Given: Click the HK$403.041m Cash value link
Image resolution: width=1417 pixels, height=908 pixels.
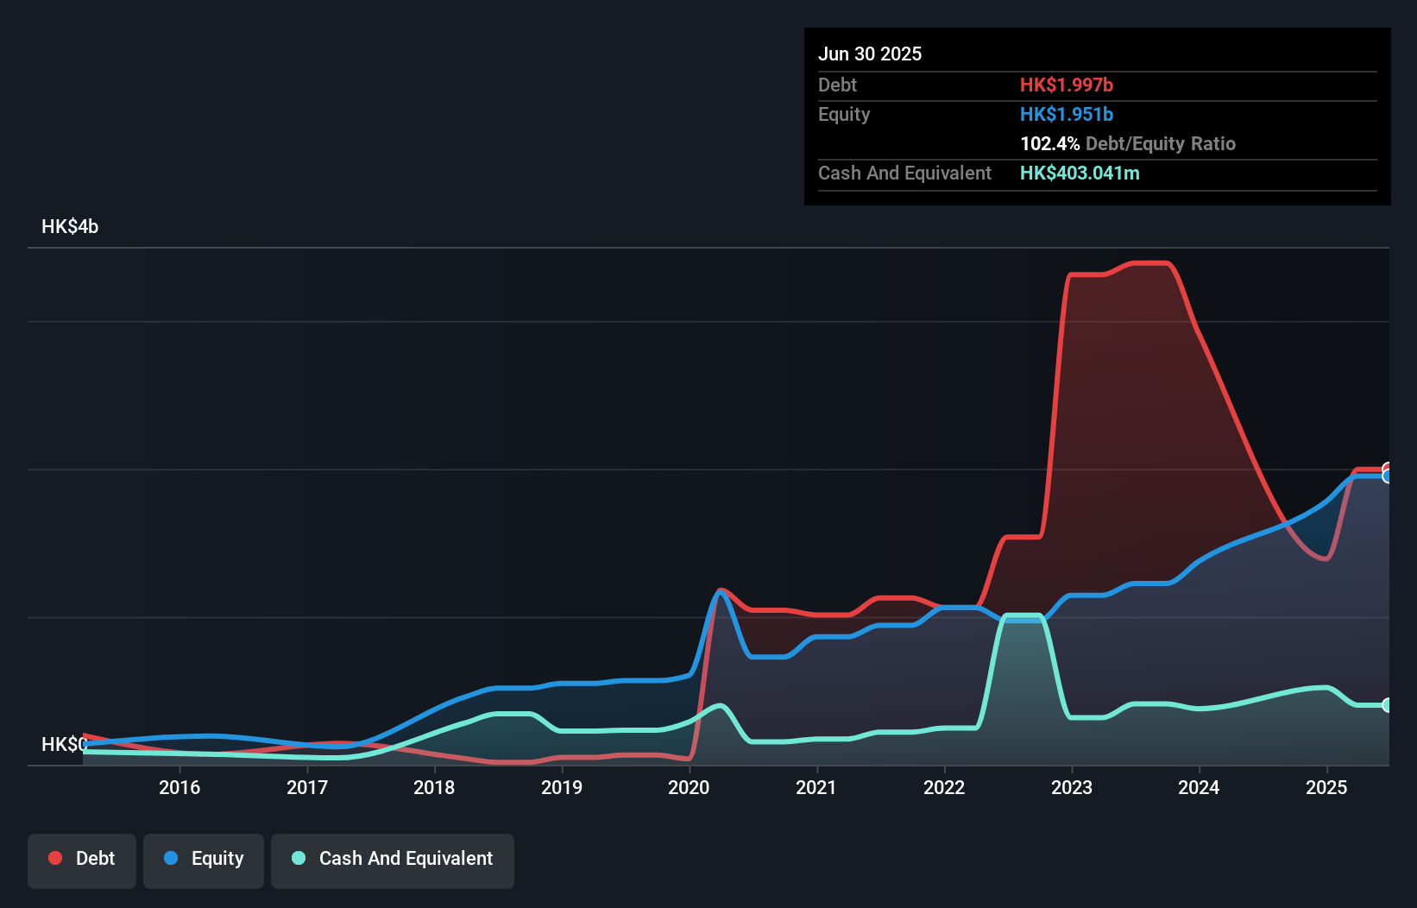Looking at the screenshot, I should point(1080,173).
